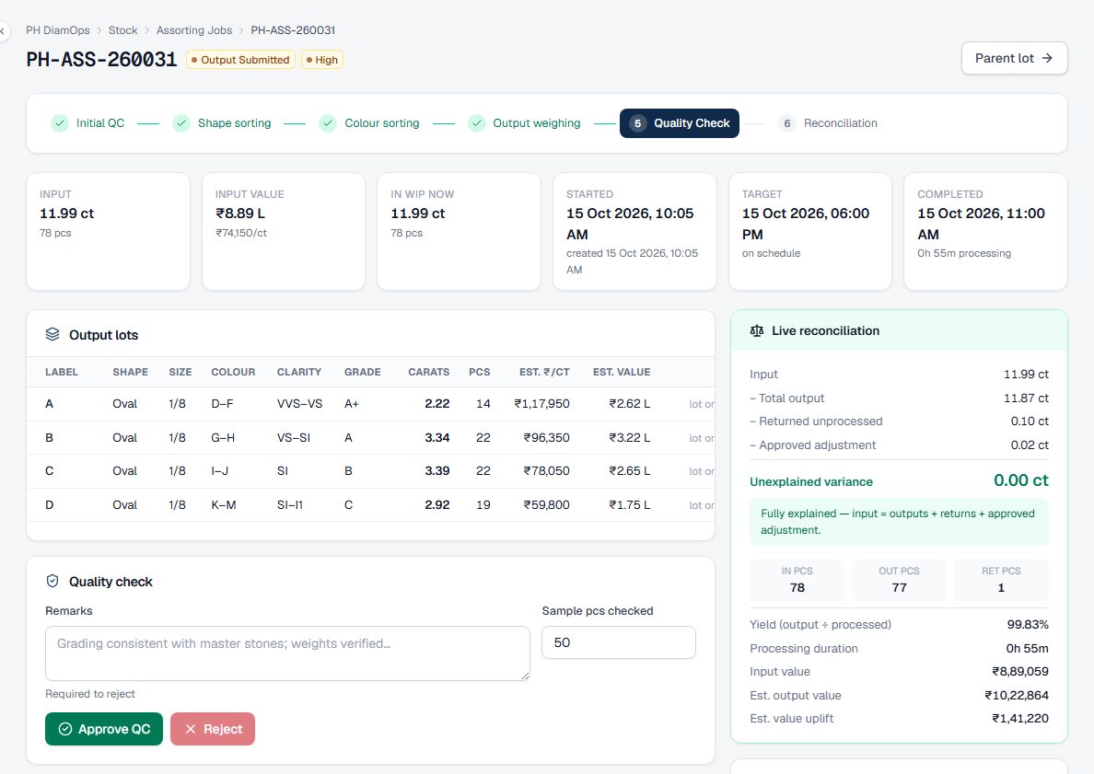
Task: Click the Approved adjustment 0.02 ct value
Action: tap(1030, 445)
